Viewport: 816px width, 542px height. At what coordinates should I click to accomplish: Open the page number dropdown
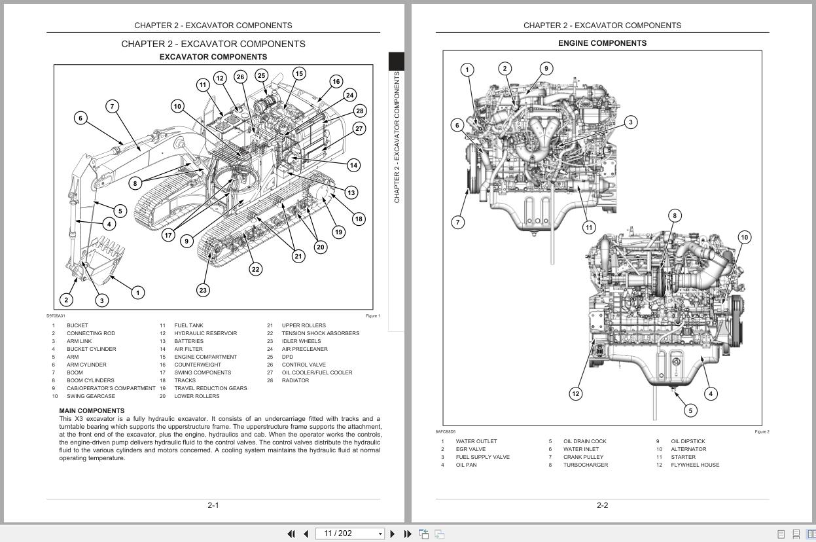pyautogui.click(x=380, y=533)
